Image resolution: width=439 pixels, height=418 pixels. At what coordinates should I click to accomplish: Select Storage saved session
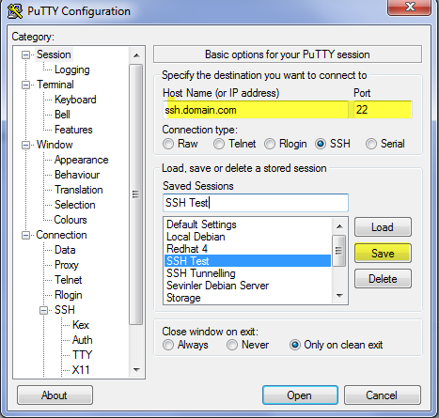(248, 298)
